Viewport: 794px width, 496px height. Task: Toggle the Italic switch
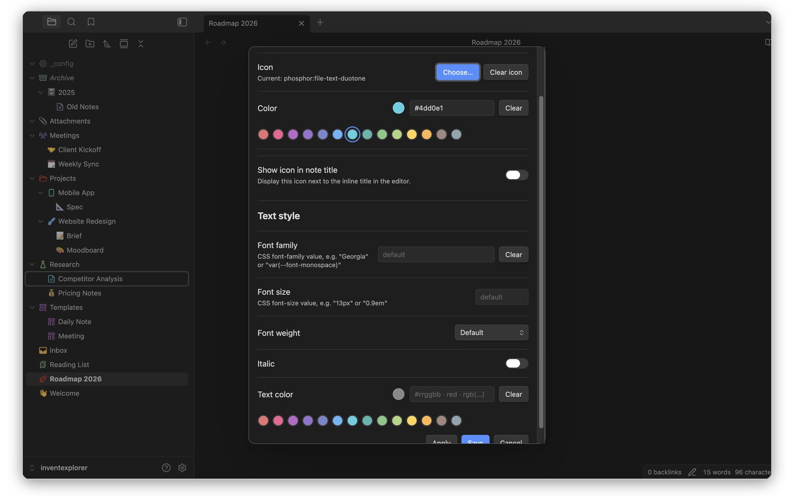tap(517, 364)
